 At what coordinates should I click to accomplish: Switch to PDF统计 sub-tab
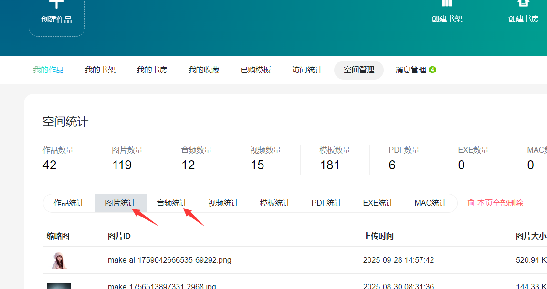tap(326, 203)
